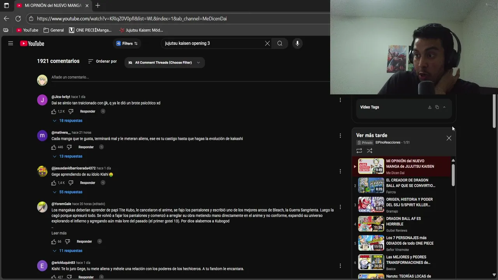Open the General bookmarks folder
Image resolution: width=498 pixels, height=280 pixels.
(x=54, y=30)
